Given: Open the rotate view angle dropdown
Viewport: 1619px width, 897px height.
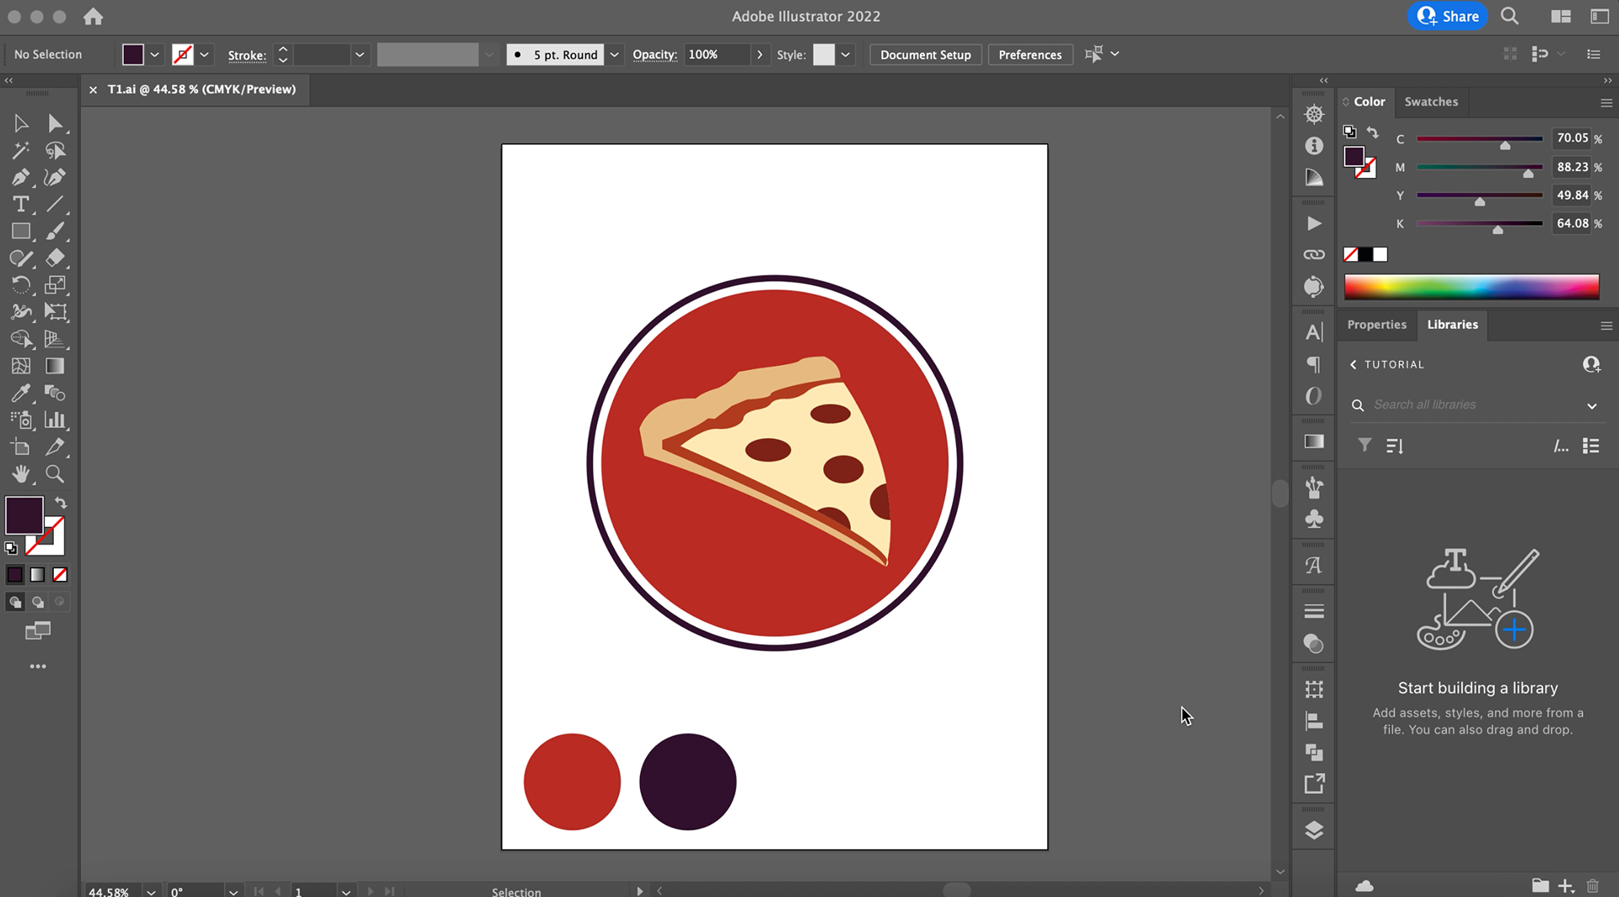Looking at the screenshot, I should point(233,891).
